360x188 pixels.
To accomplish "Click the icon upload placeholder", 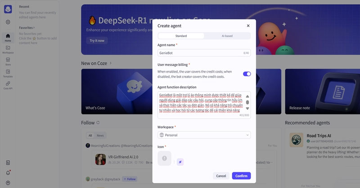I will point(164,158).
